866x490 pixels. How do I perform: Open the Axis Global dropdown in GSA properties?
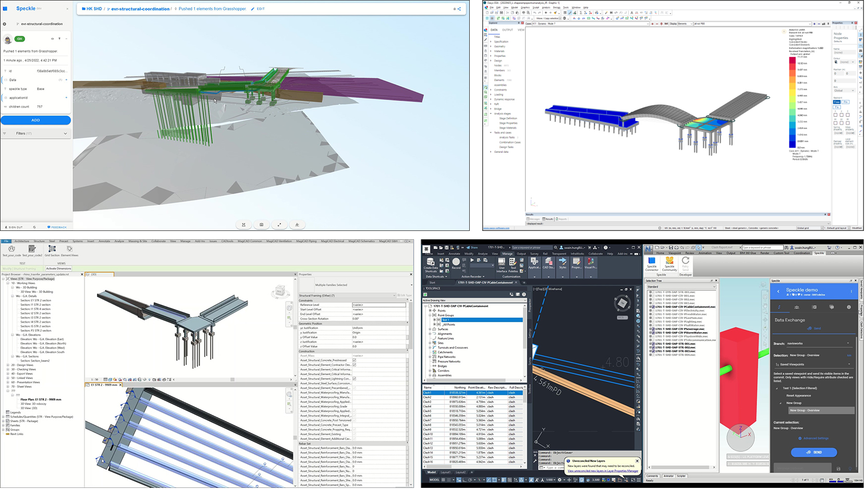845,91
